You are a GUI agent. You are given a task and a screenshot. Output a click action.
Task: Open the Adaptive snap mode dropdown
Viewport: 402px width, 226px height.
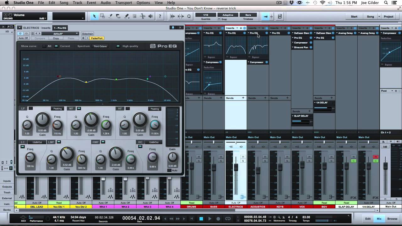228,15
